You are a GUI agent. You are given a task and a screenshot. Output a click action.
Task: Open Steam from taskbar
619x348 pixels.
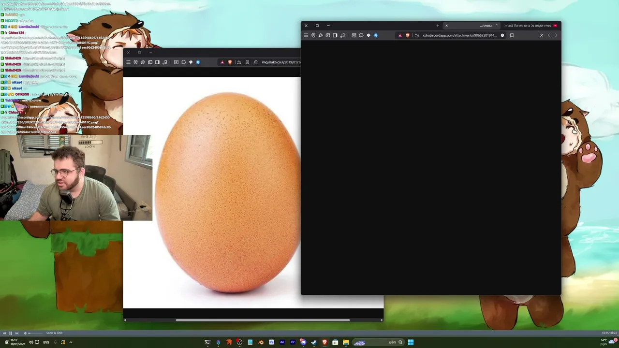click(x=314, y=342)
